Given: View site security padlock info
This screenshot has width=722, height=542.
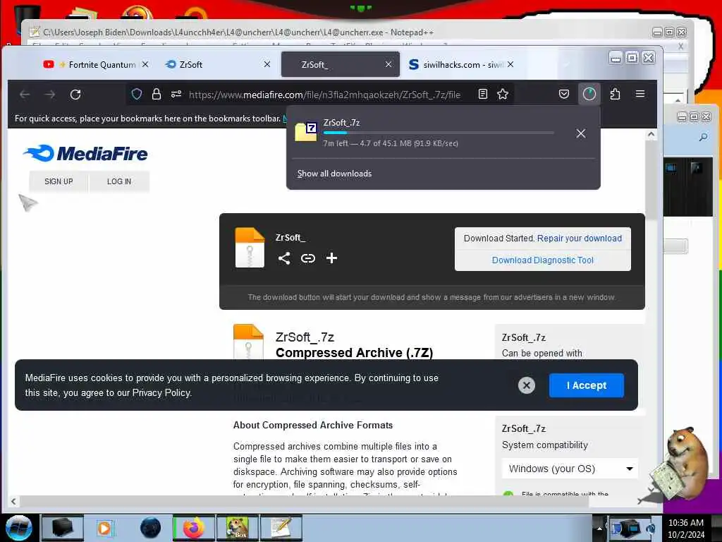Looking at the screenshot, I should (157, 95).
